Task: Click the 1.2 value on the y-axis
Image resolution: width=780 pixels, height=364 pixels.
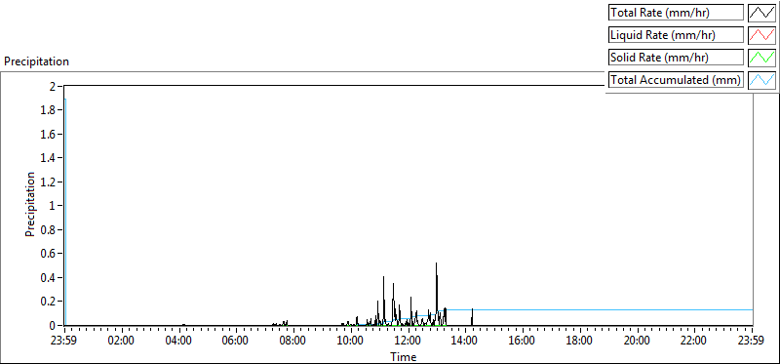Action: pyautogui.click(x=49, y=182)
